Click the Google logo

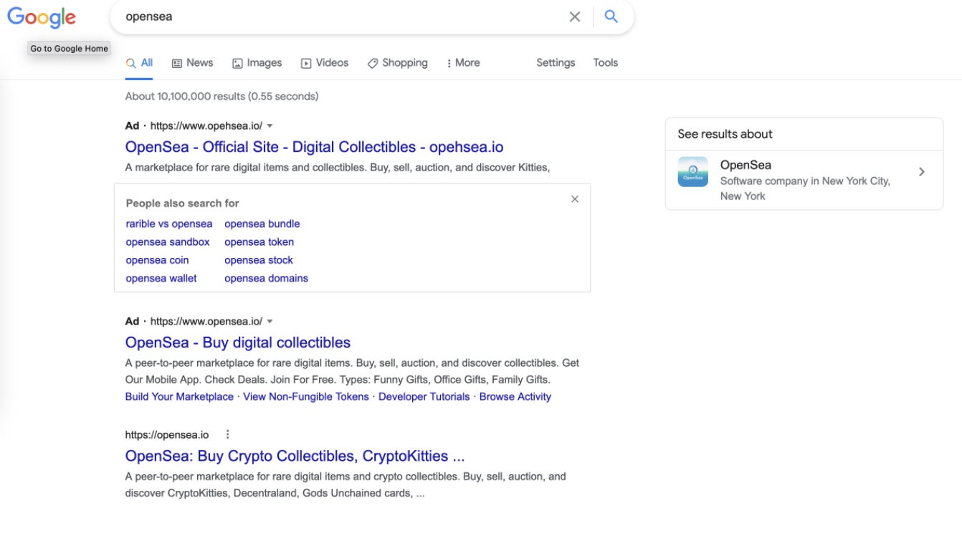[x=41, y=17]
